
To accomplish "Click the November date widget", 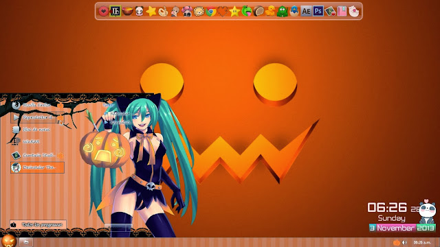I will click(x=402, y=228).
